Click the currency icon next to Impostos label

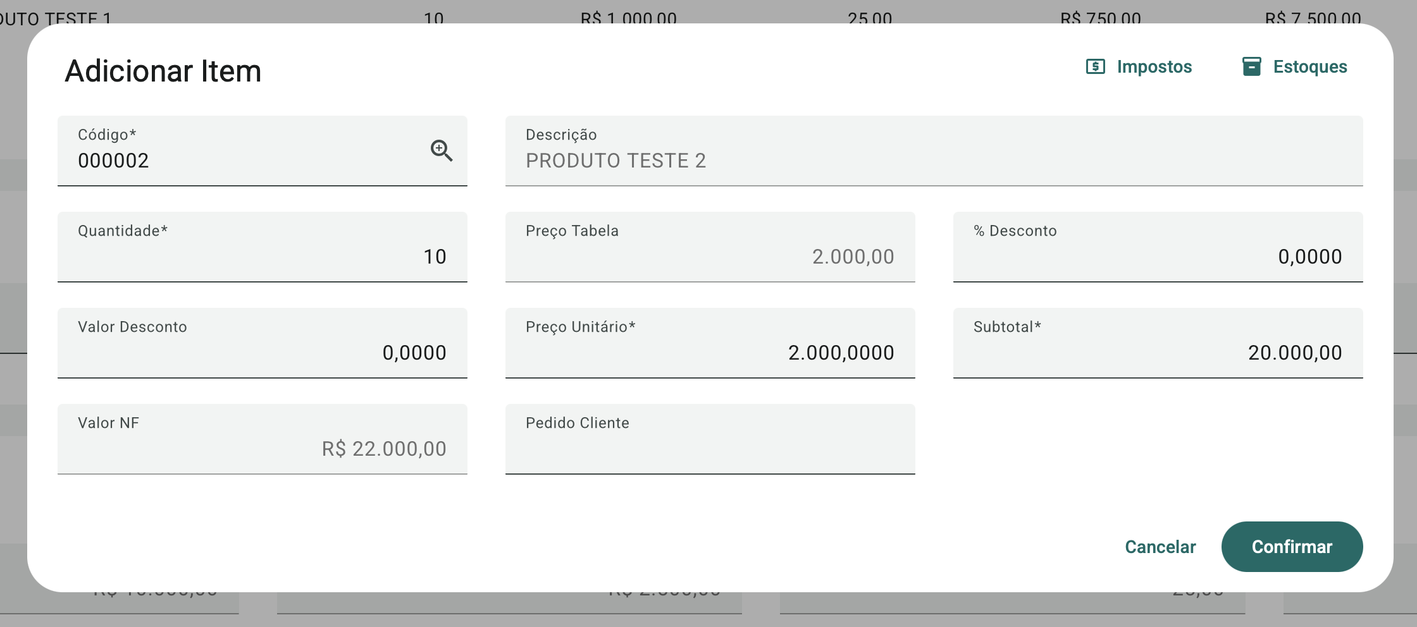coord(1094,66)
